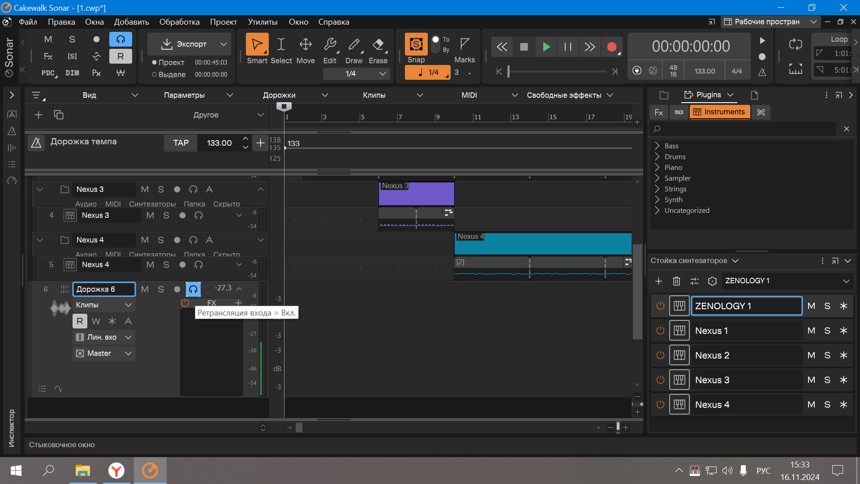Switch to the Fx browser tab
This screenshot has width=860, height=484.
[x=658, y=112]
